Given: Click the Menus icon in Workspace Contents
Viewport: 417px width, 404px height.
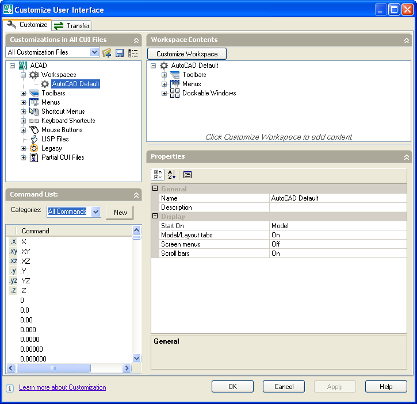Looking at the screenshot, I should (x=175, y=84).
